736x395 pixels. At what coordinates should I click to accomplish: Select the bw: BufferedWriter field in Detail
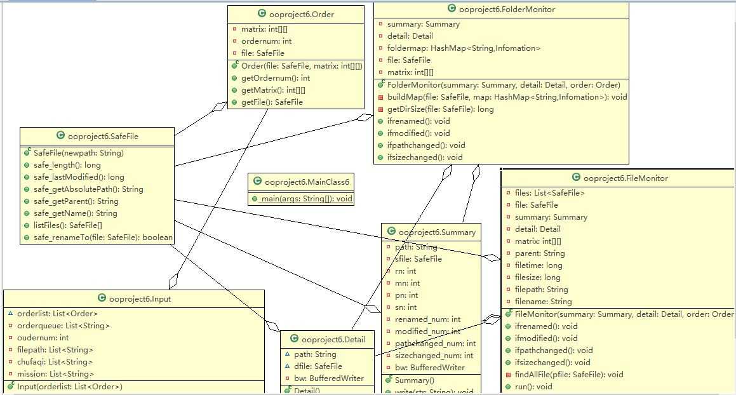329,378
